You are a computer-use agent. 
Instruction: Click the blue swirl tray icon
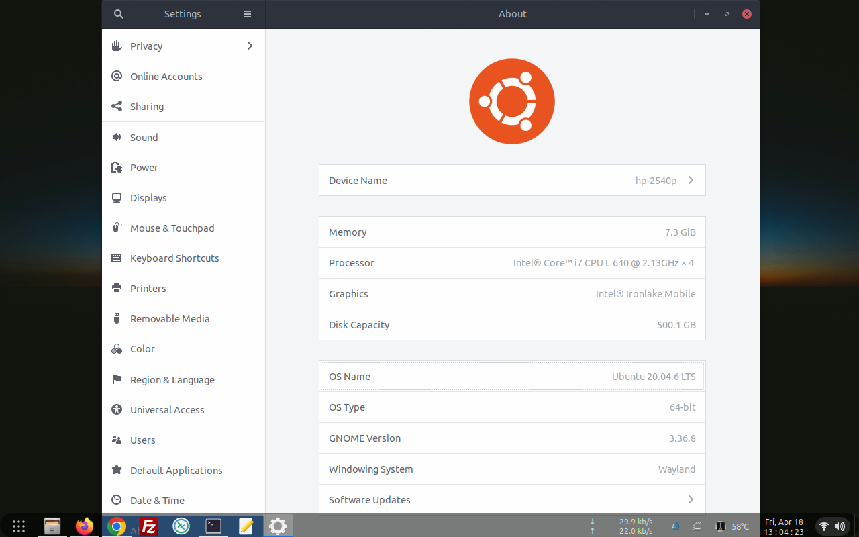(676, 526)
